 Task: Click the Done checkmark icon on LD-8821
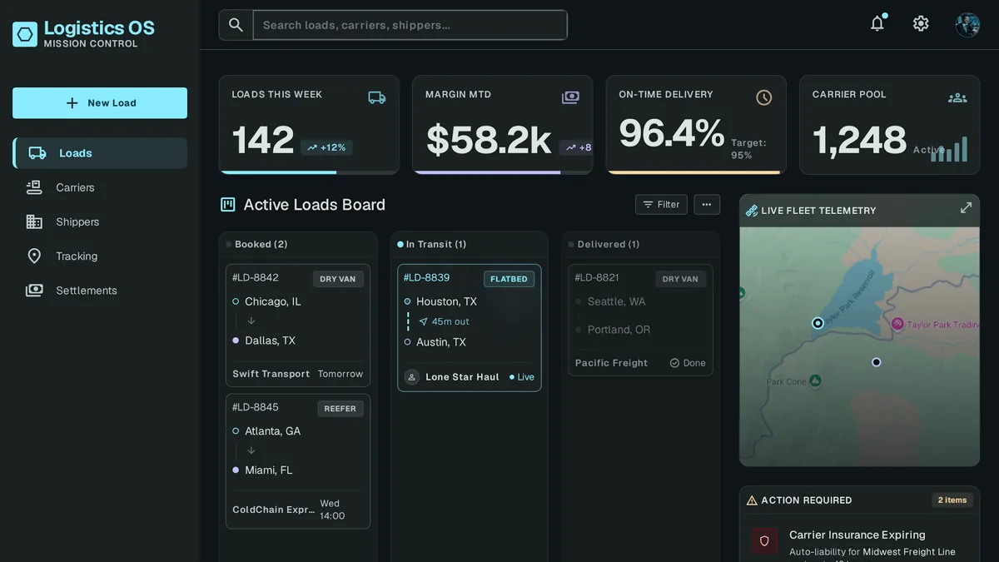pos(675,363)
